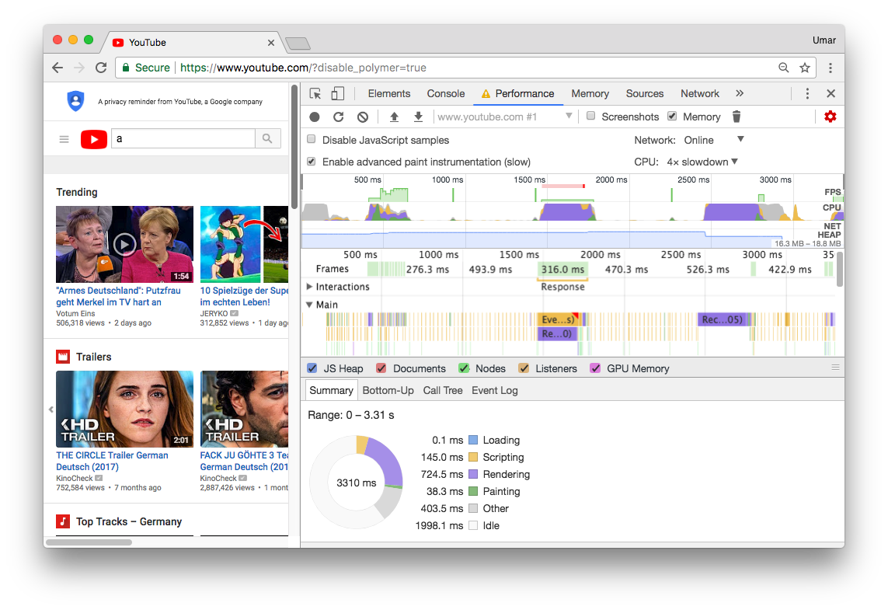This screenshot has width=888, height=610.
Task: Open capture settings red gear icon
Action: tap(831, 117)
